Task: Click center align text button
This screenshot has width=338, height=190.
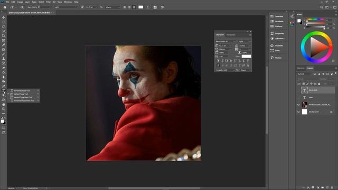Action: [129, 7]
